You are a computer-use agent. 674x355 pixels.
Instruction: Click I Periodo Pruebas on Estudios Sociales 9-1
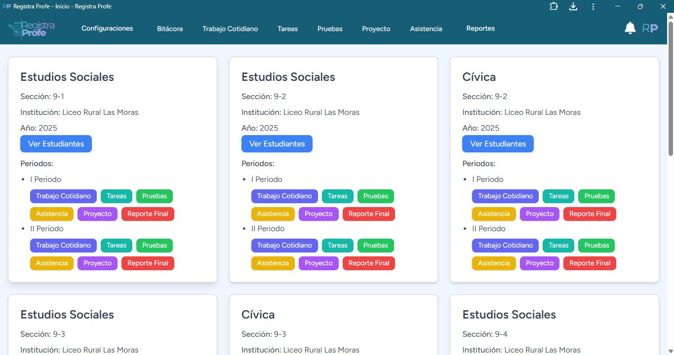155,196
